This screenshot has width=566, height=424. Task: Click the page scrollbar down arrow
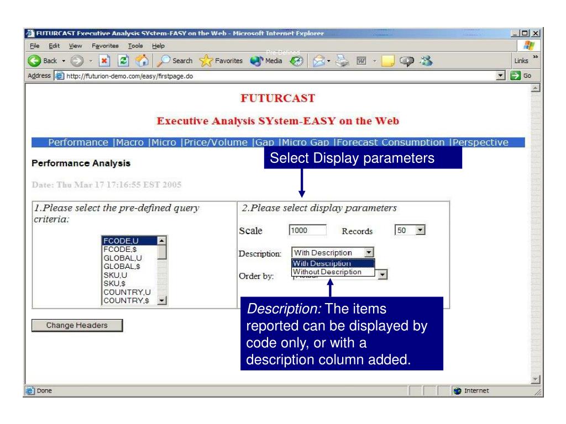pos(536,379)
